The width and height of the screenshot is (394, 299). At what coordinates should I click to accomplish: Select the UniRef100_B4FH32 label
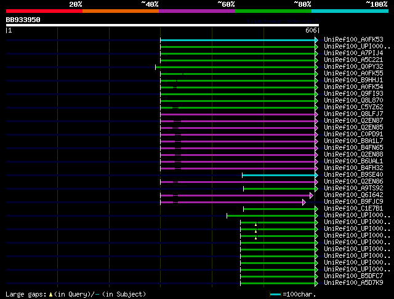pos(353,168)
